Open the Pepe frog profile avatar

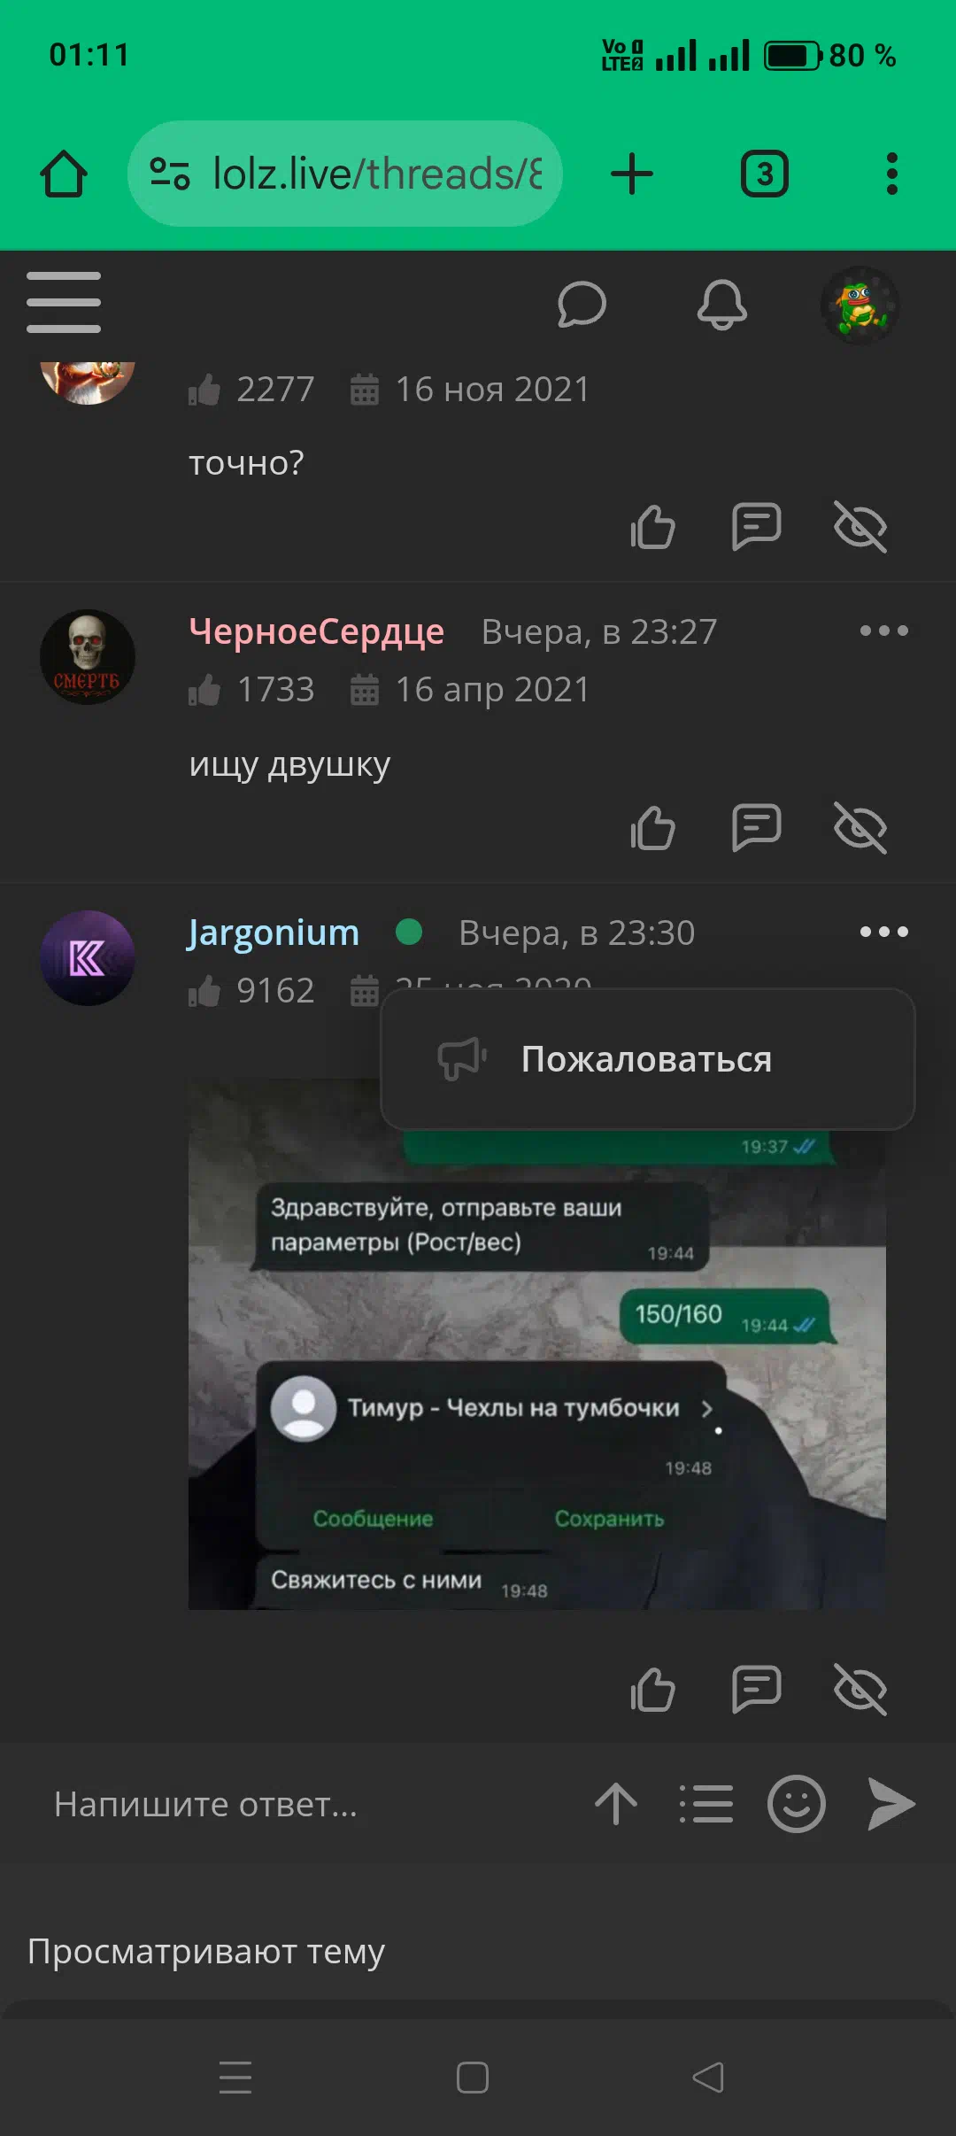[x=859, y=306]
